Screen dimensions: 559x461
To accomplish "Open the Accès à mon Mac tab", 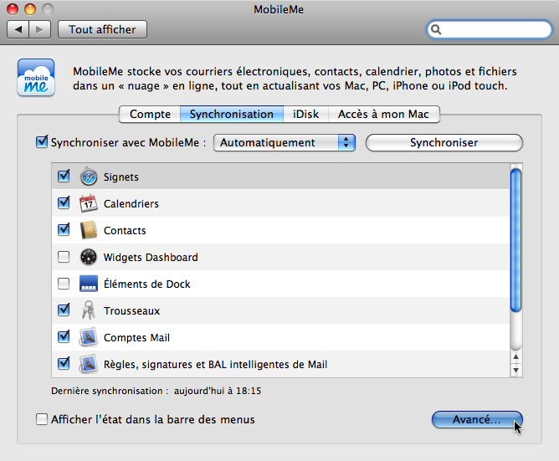I will (x=383, y=114).
